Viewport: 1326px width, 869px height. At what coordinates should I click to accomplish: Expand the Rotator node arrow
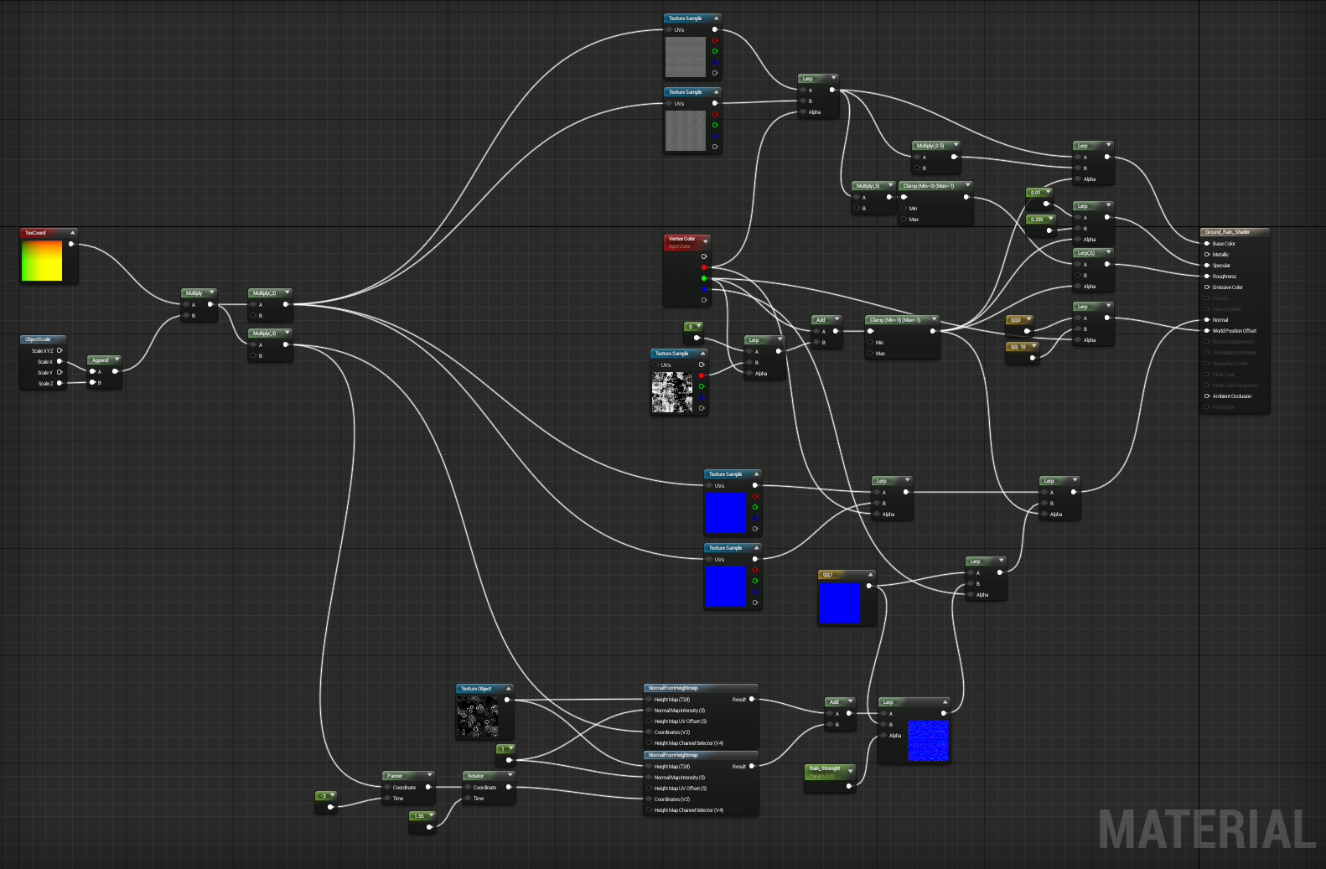(x=510, y=775)
